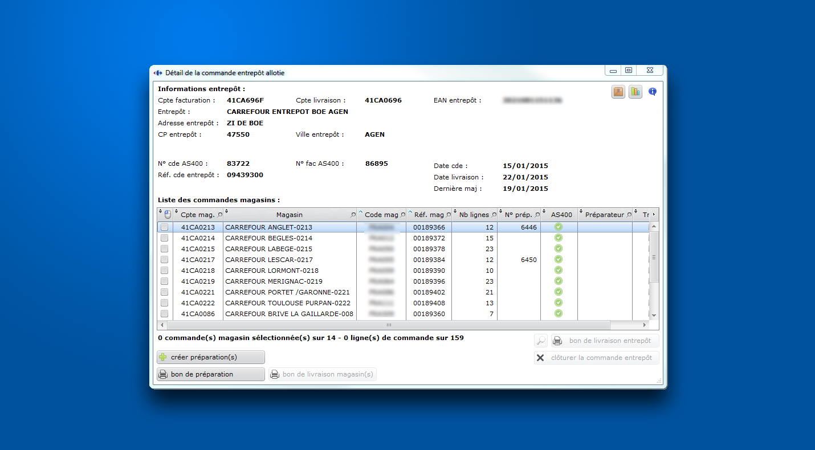The height and width of the screenshot is (450, 815).
Task: Sort by the Magasin column header
Action: tap(290, 215)
